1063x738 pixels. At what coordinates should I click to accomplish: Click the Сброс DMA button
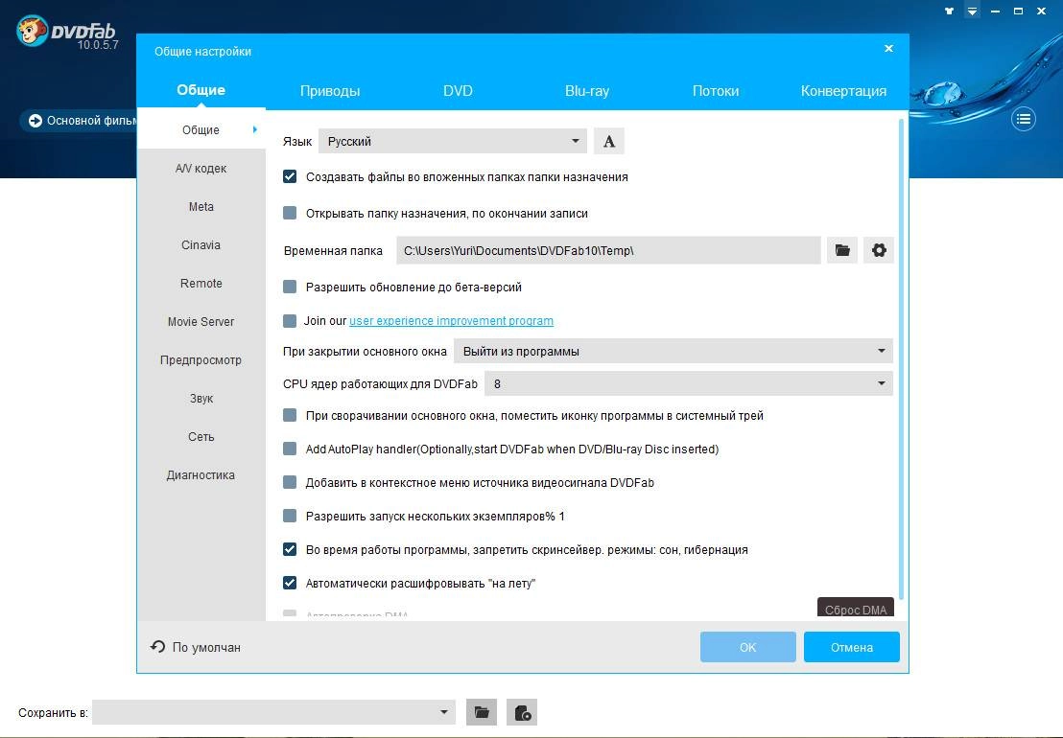pyautogui.click(x=856, y=608)
